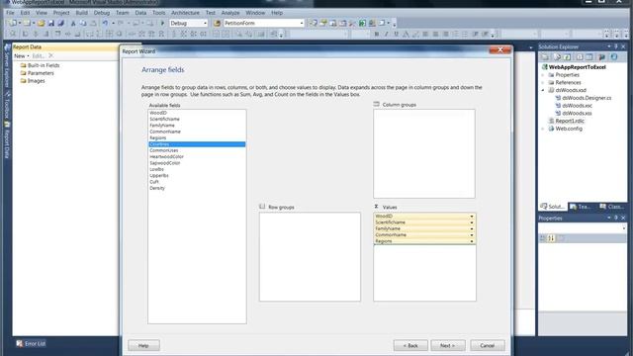Viewport: 633px width, 356px height.
Task: Open the Analyze menu
Action: point(230,13)
